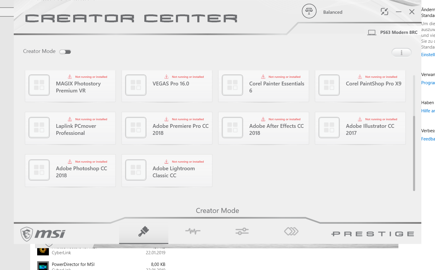Select the MAGIX Photostory Premium VR name

pos(78,87)
